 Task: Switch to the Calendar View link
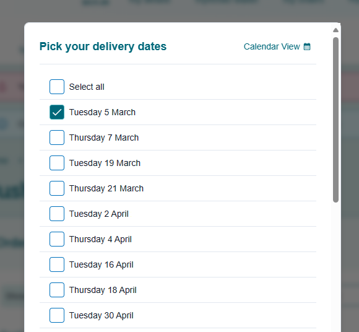pos(277,46)
